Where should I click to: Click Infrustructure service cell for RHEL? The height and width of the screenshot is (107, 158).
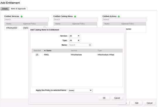(x=76, y=55)
